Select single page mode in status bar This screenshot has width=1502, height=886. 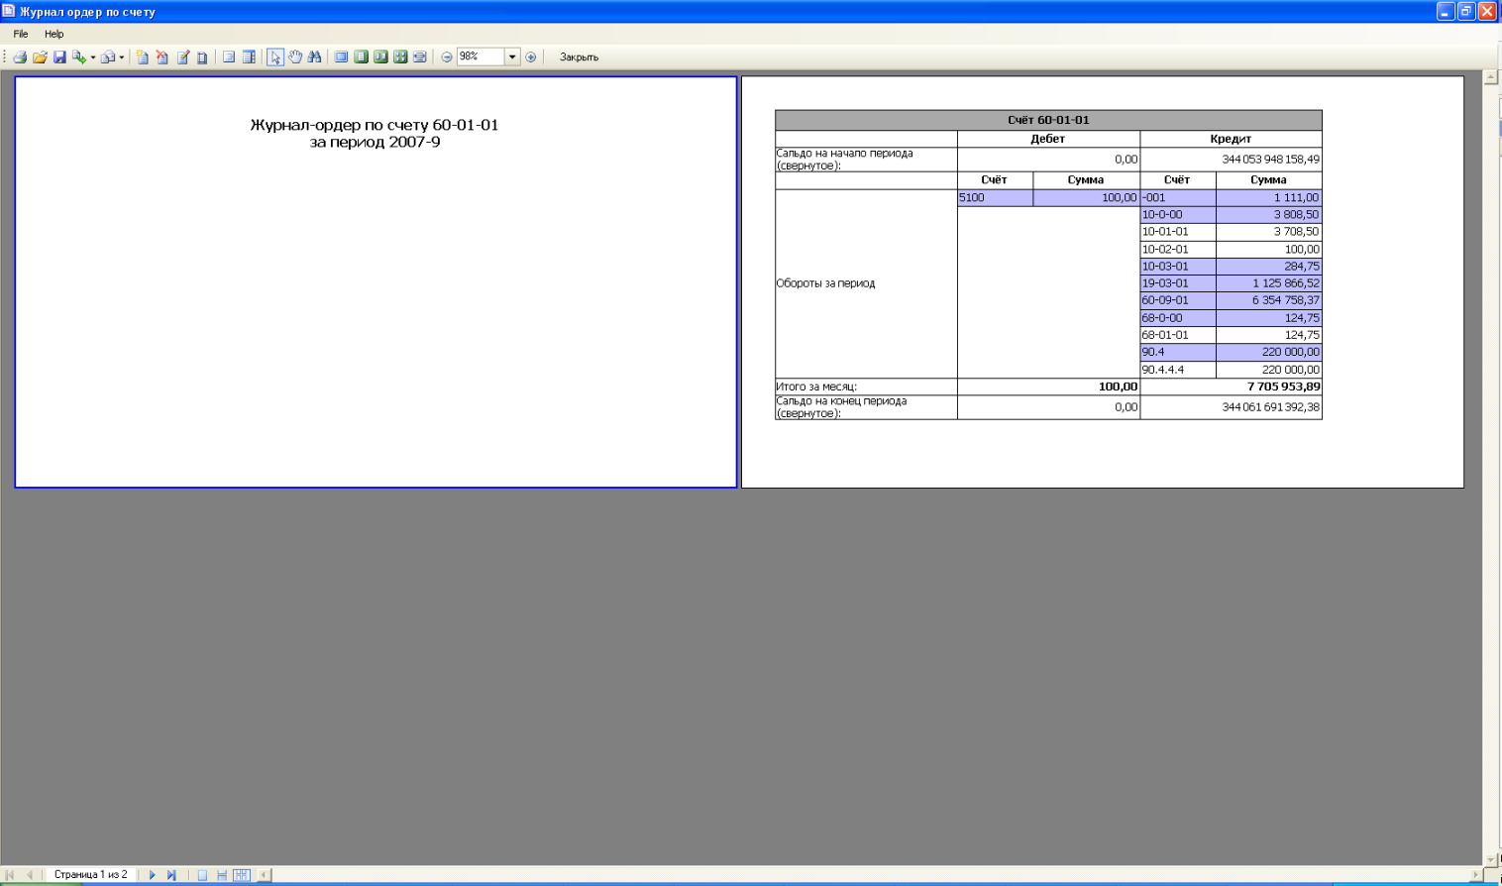pos(202,875)
